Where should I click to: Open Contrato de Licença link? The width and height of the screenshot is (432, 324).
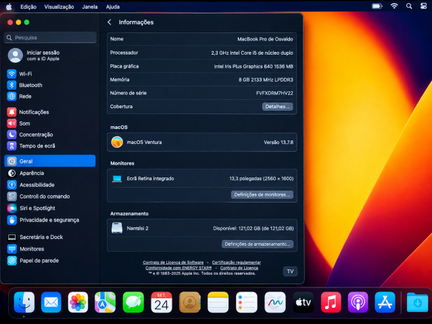click(239, 268)
